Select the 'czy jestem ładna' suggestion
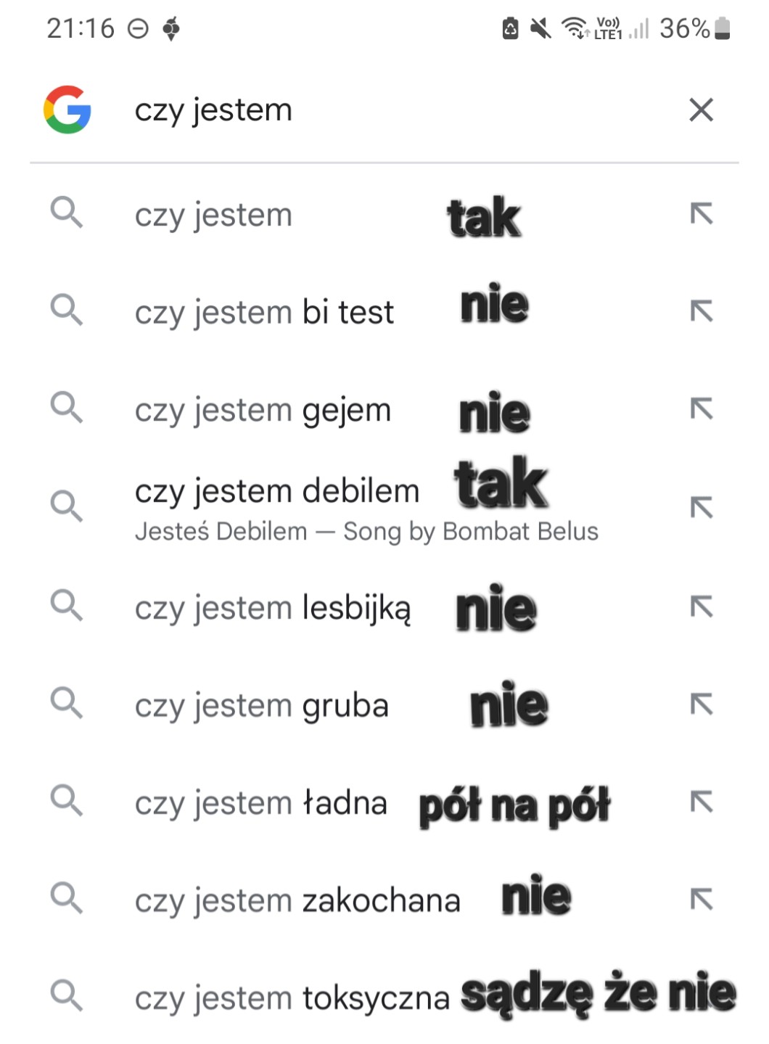769x1044 pixels. (x=260, y=804)
